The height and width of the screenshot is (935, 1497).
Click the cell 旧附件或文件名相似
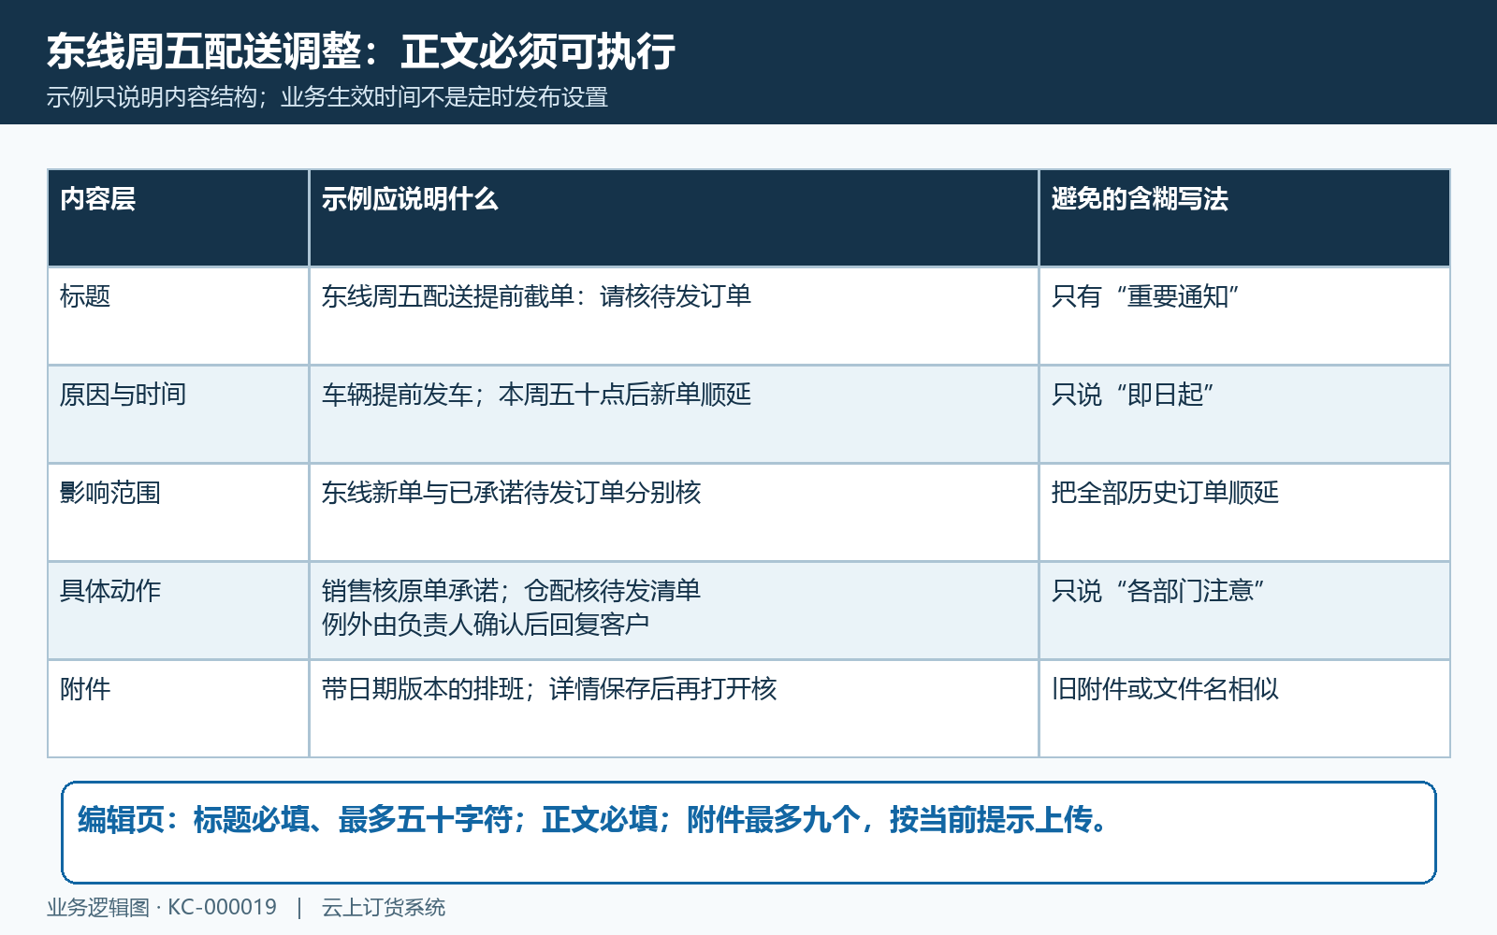point(1244,709)
